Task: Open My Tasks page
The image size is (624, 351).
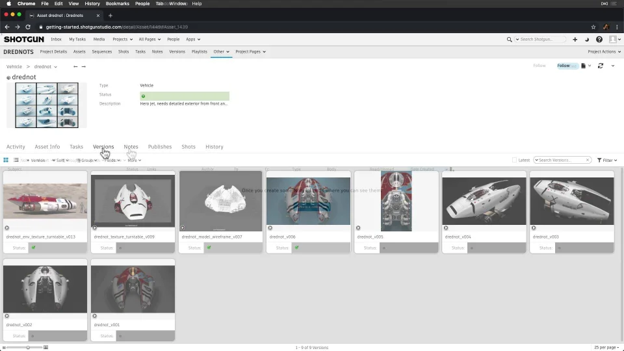Action: (x=77, y=40)
